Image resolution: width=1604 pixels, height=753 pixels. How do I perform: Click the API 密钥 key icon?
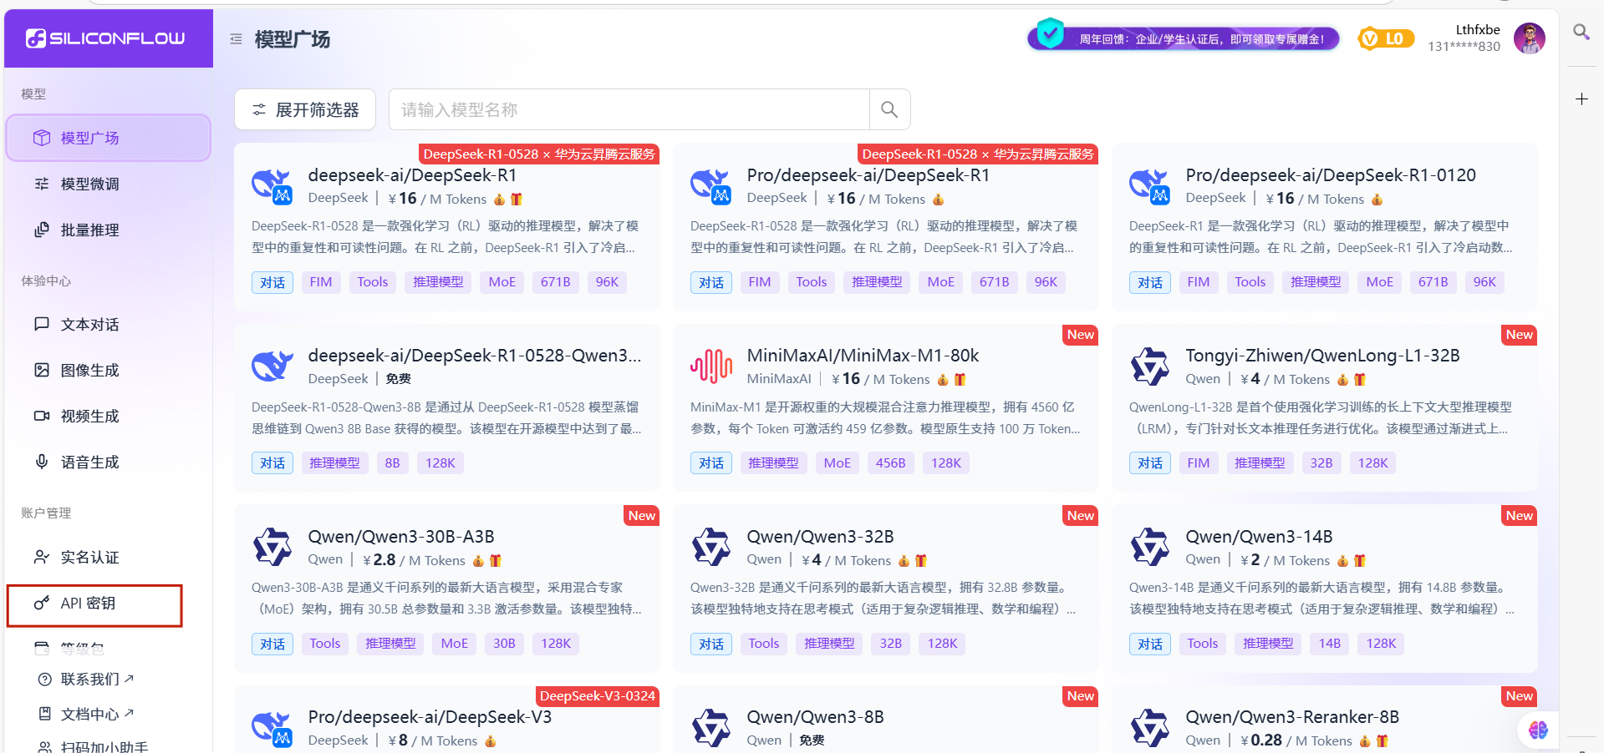pyautogui.click(x=42, y=603)
